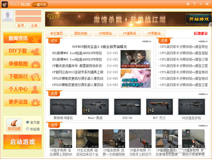Click the one-key upgrade 一键升级 button
212x159 pixels.
click(40, 5)
